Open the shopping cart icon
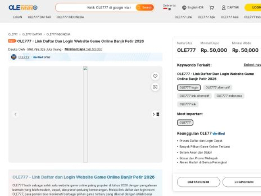 pos(211,7)
